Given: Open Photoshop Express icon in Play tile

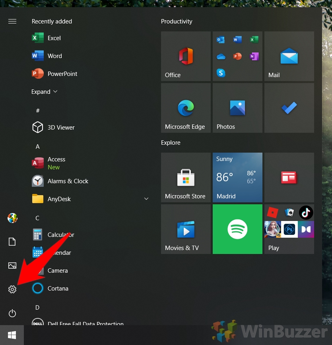Looking at the screenshot, I should [x=289, y=229].
